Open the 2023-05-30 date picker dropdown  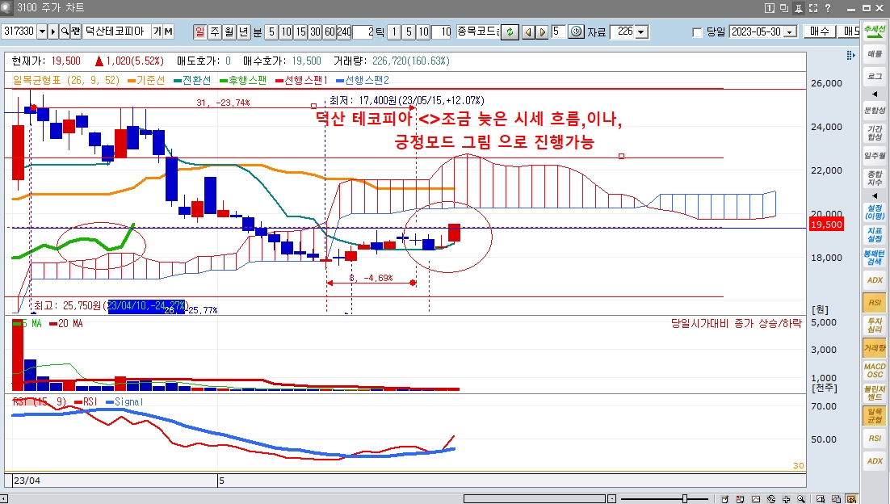pyautogui.click(x=789, y=31)
